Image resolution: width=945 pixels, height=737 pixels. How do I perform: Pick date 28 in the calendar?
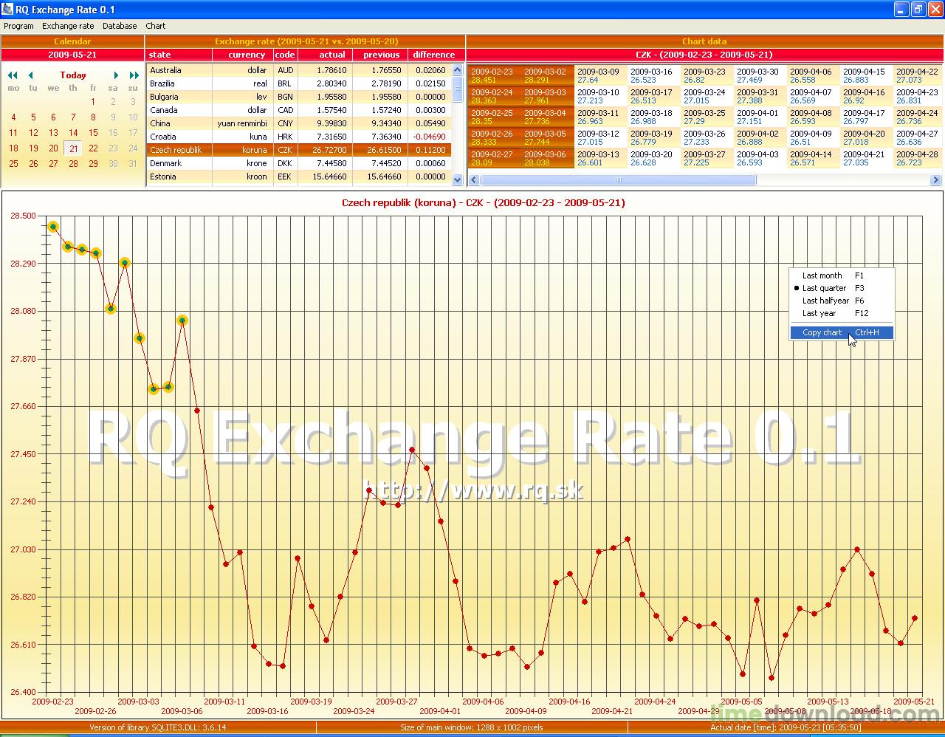coord(73,163)
